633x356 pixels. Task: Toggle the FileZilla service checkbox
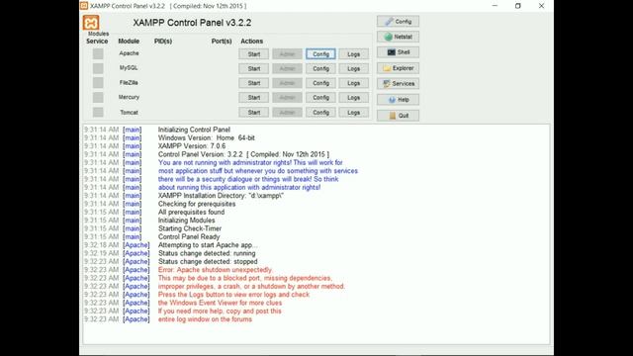coord(98,83)
